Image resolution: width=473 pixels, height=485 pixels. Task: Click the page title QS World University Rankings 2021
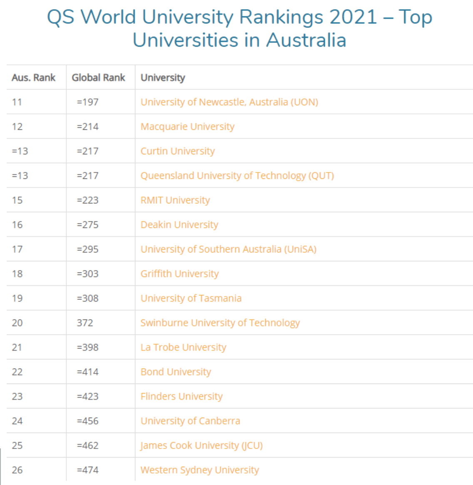pyautogui.click(x=239, y=28)
